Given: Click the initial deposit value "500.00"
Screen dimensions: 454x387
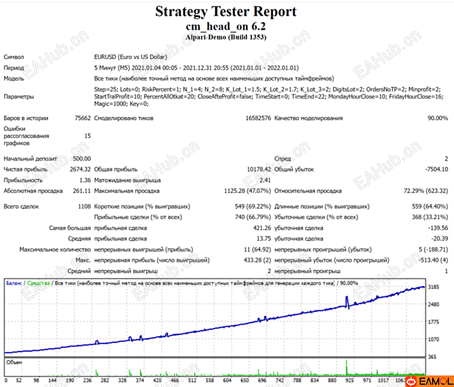Looking at the screenshot, I should click(82, 159).
